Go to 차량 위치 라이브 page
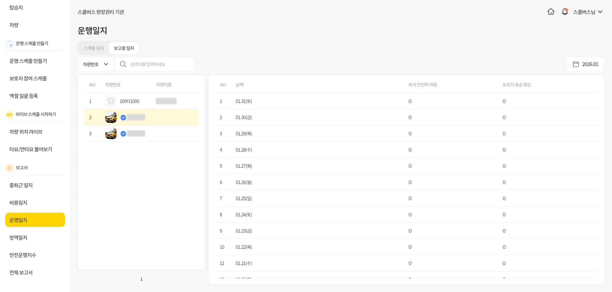The image size is (612, 292). [x=26, y=132]
